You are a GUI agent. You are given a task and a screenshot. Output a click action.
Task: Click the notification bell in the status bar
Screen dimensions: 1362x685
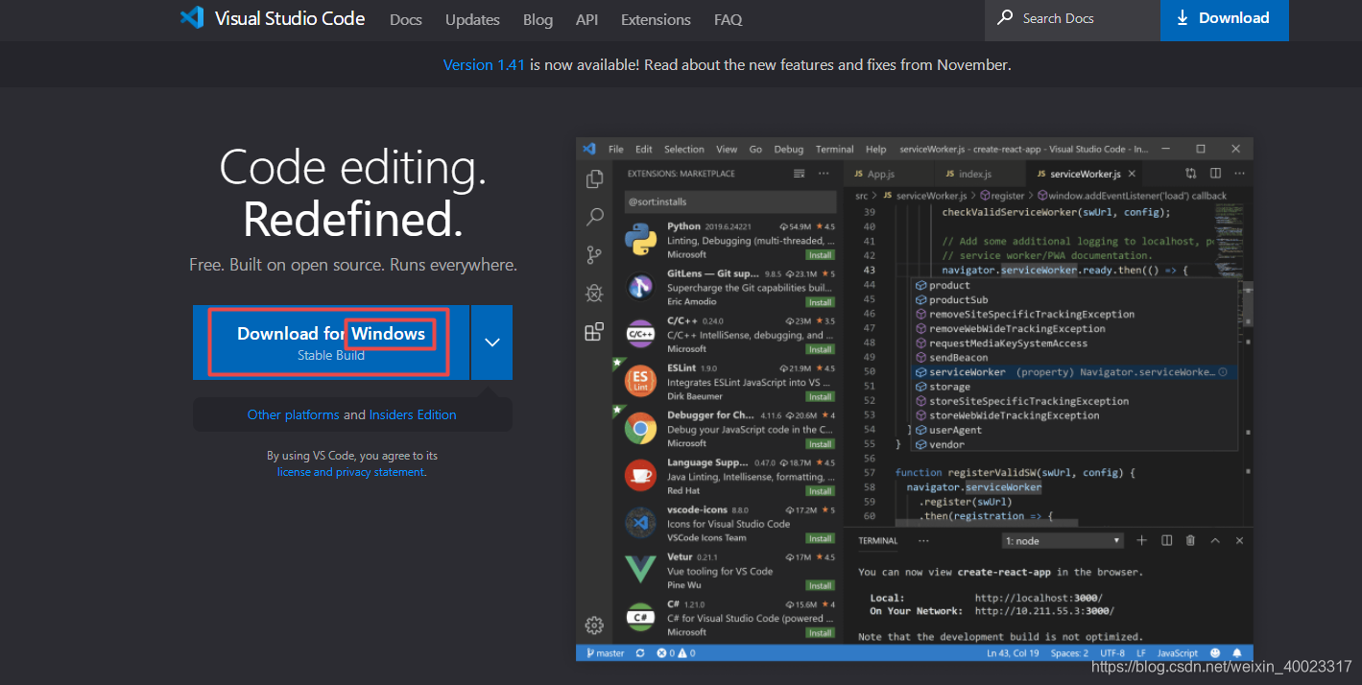[1238, 653]
